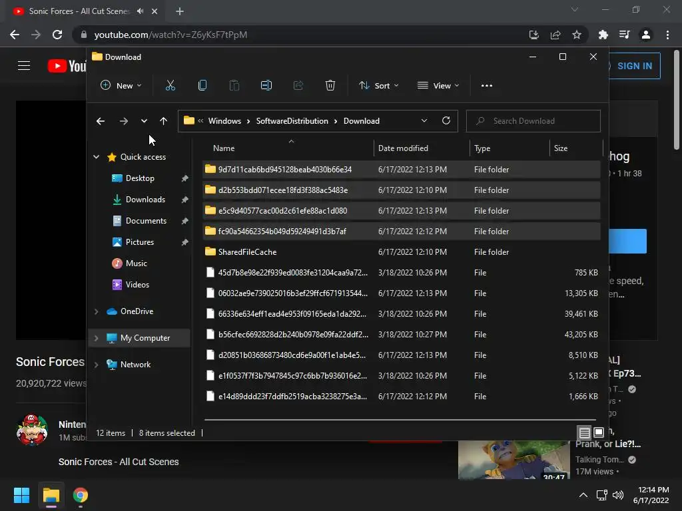Open Videos in Quick access

click(137, 285)
